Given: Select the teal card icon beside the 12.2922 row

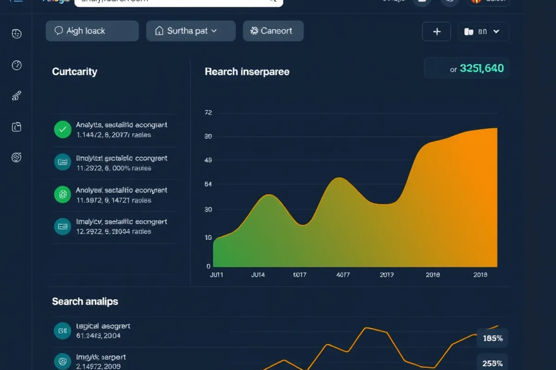Looking at the screenshot, I should [x=63, y=226].
